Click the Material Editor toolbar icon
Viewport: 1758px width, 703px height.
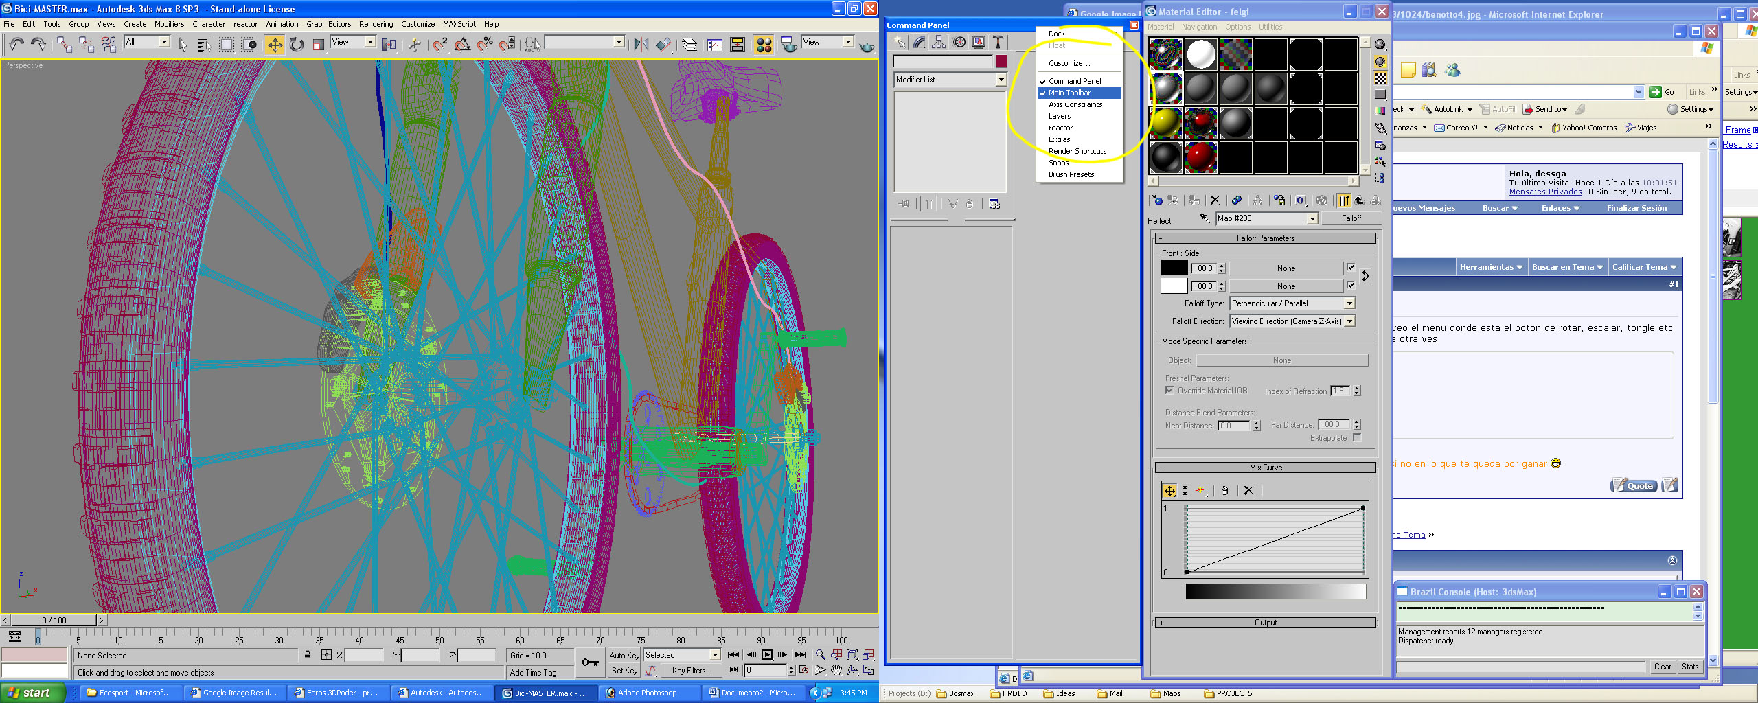pos(764,45)
